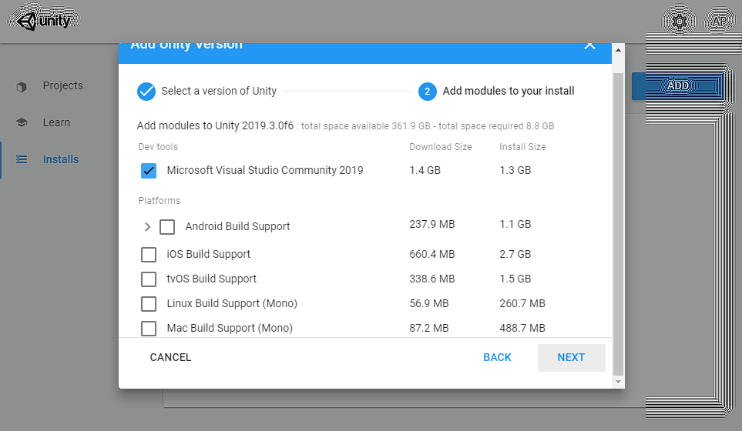Click 'Add modules to your install' step label
This screenshot has height=431, width=742.
point(509,92)
